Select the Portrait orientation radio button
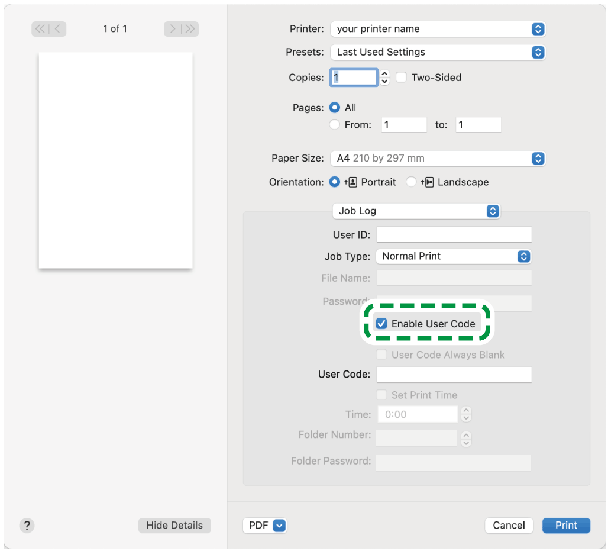The width and height of the screenshot is (608, 551). [335, 182]
